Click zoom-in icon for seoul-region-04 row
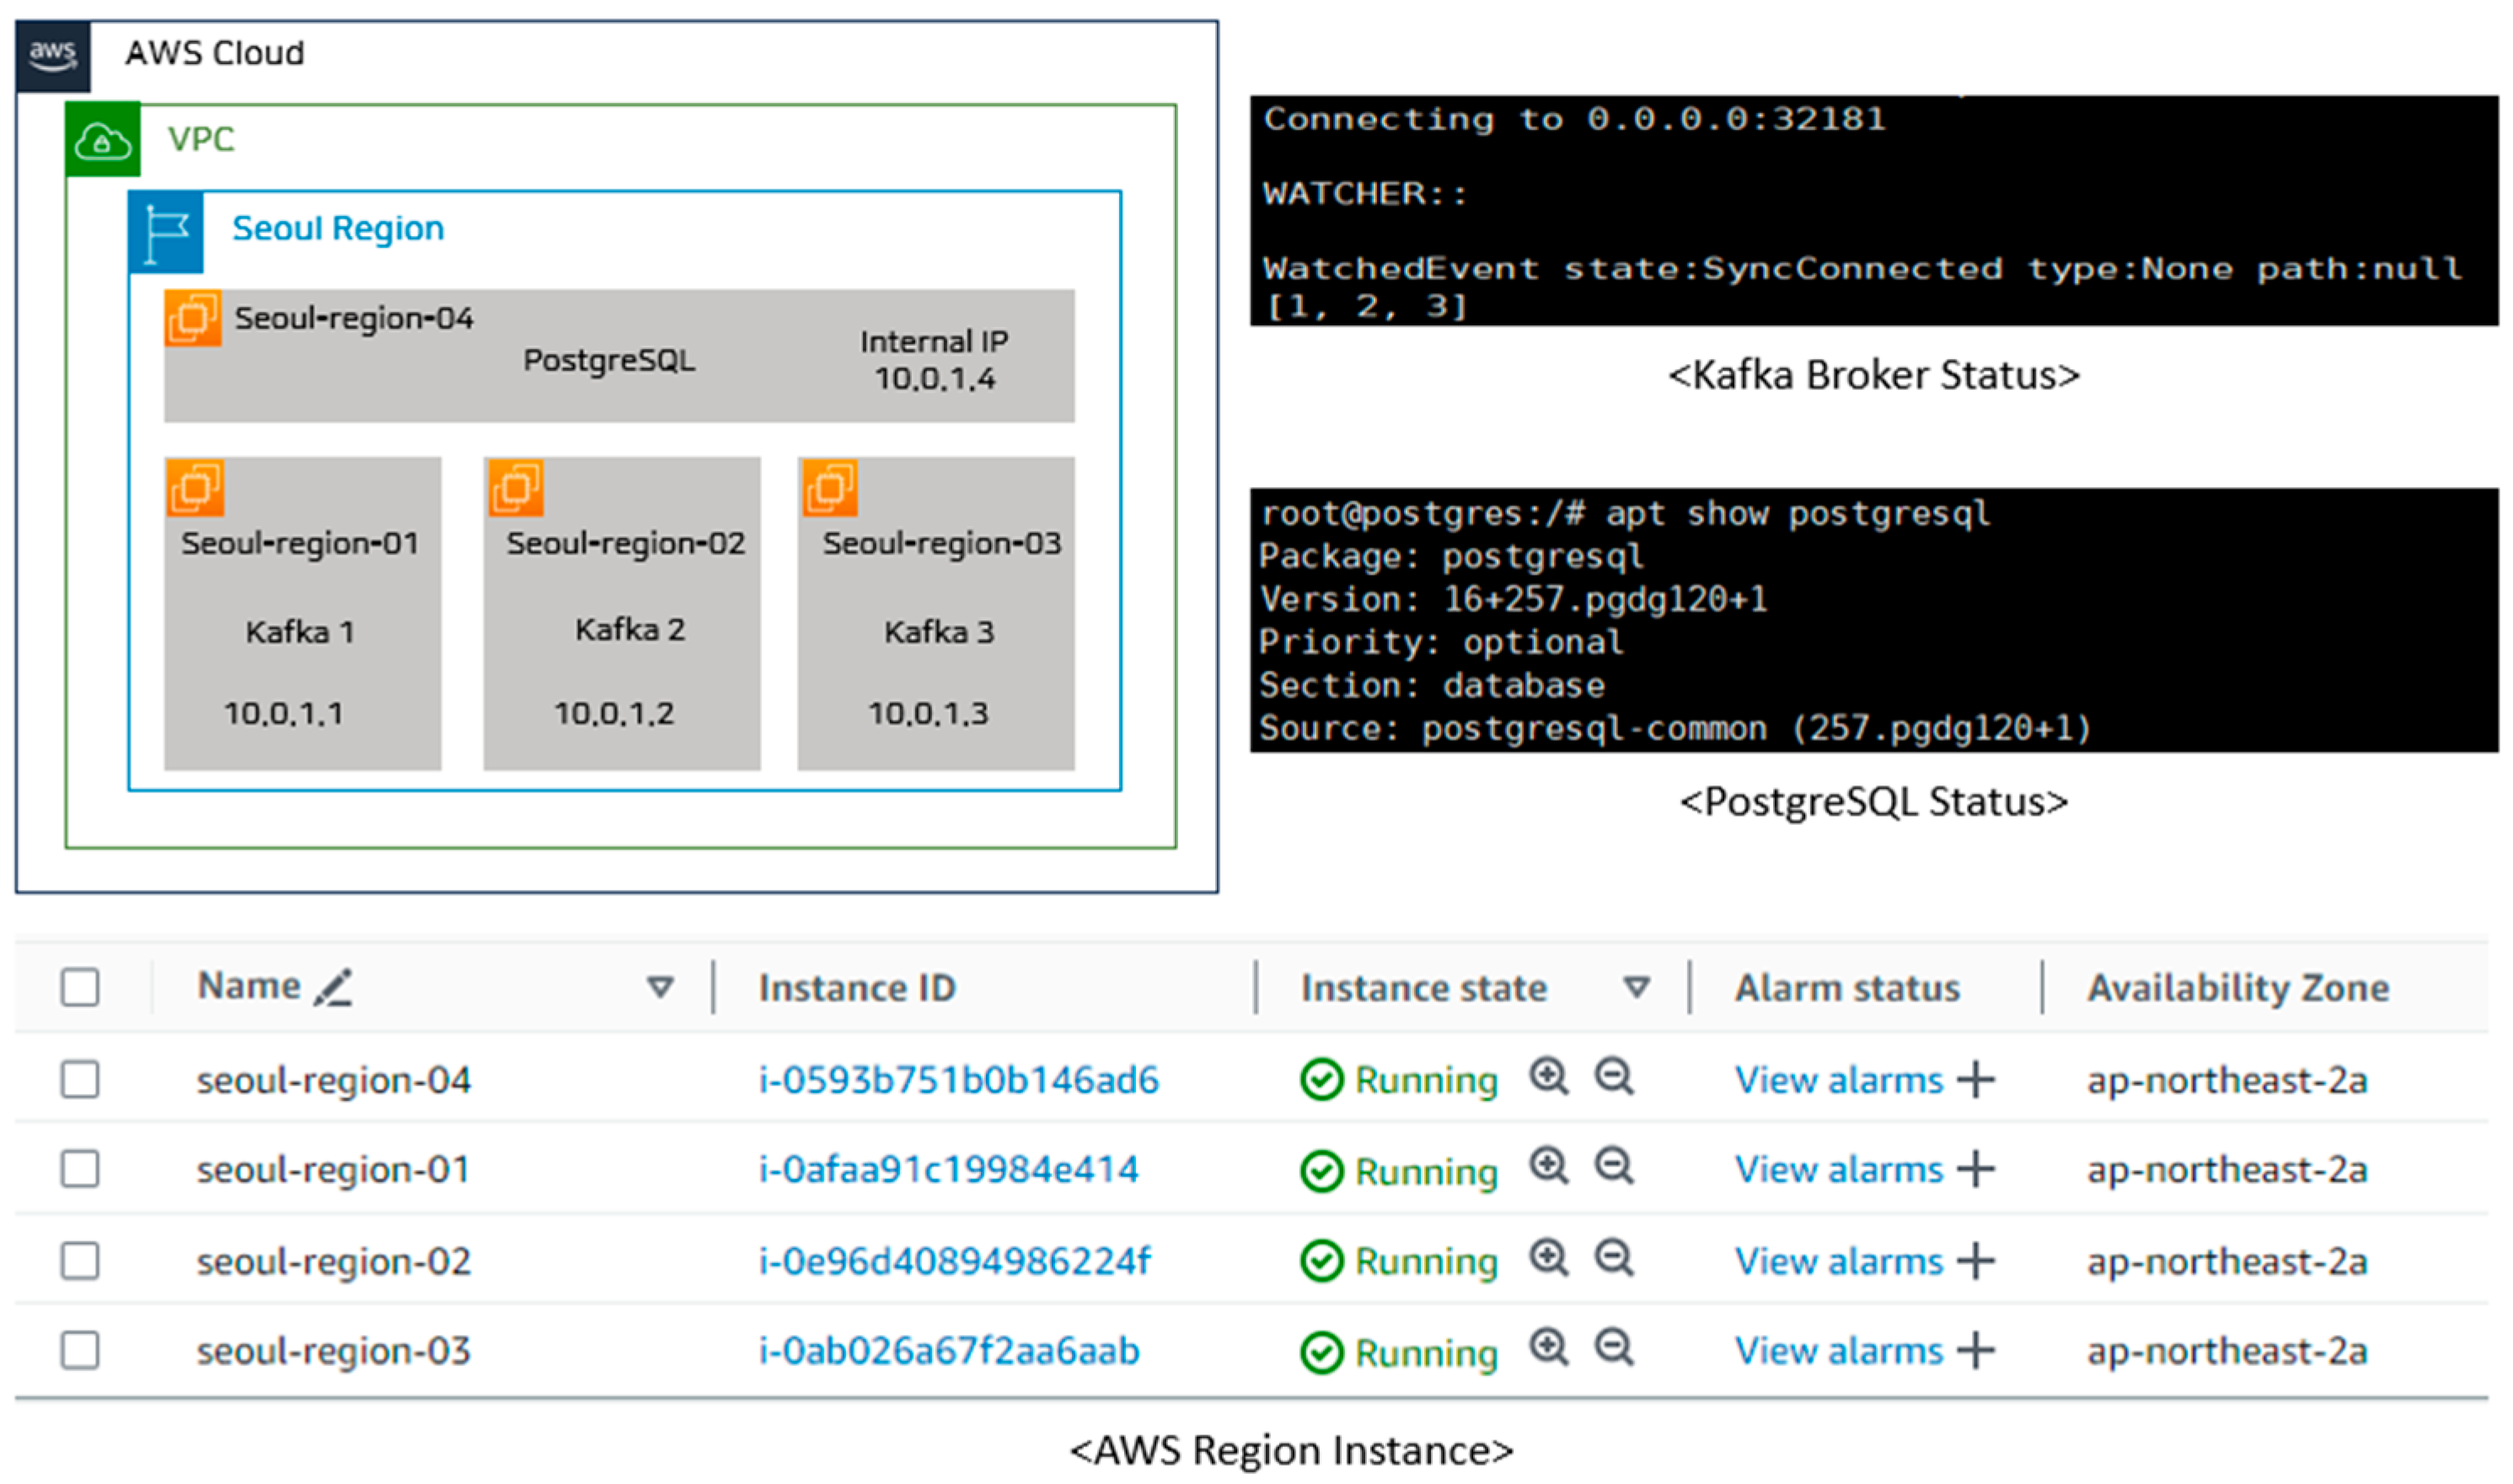Screen dimensions: 2513x1484 tap(1548, 1076)
